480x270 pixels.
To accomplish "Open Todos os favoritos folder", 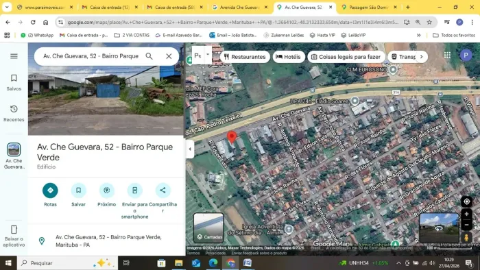I will pos(454,35).
